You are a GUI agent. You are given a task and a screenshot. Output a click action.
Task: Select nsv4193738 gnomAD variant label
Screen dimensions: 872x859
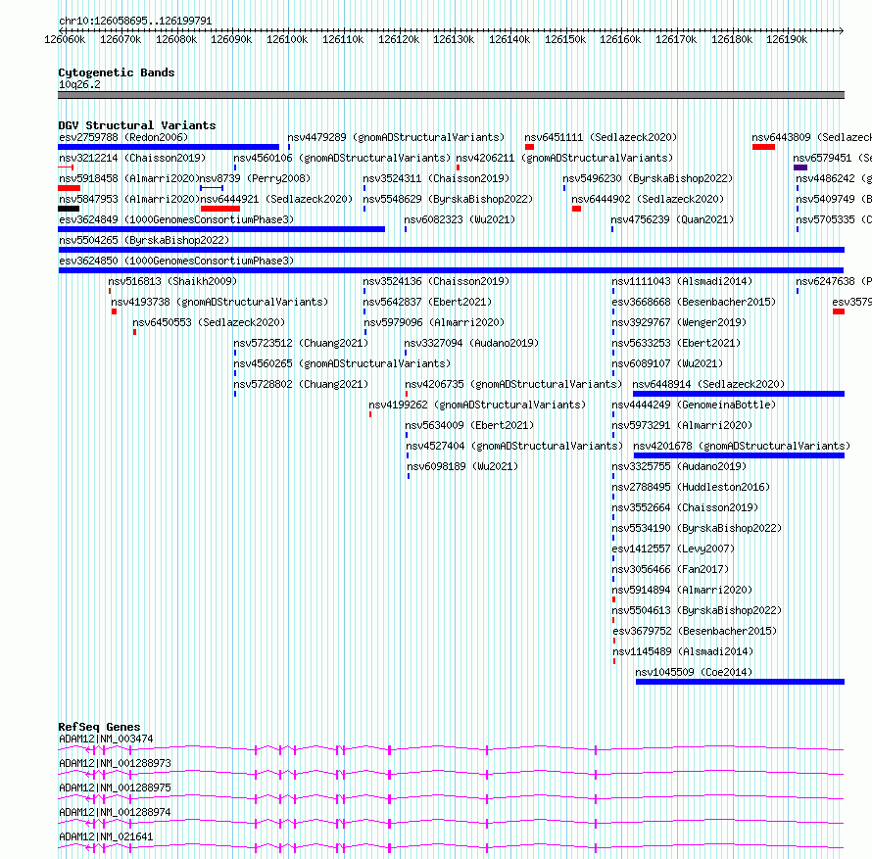pyautogui.click(x=219, y=302)
